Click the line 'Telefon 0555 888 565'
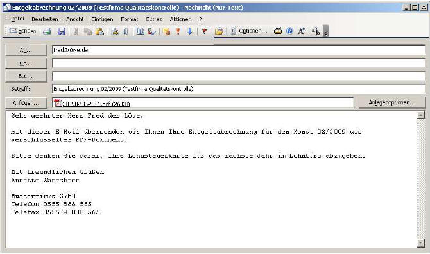 tap(51, 204)
